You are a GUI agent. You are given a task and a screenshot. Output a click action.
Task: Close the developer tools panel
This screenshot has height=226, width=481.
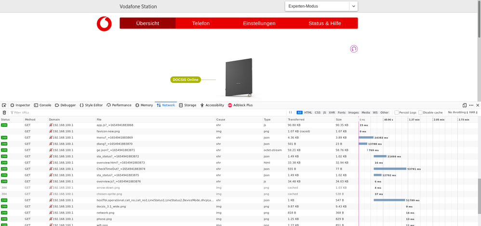click(478, 105)
